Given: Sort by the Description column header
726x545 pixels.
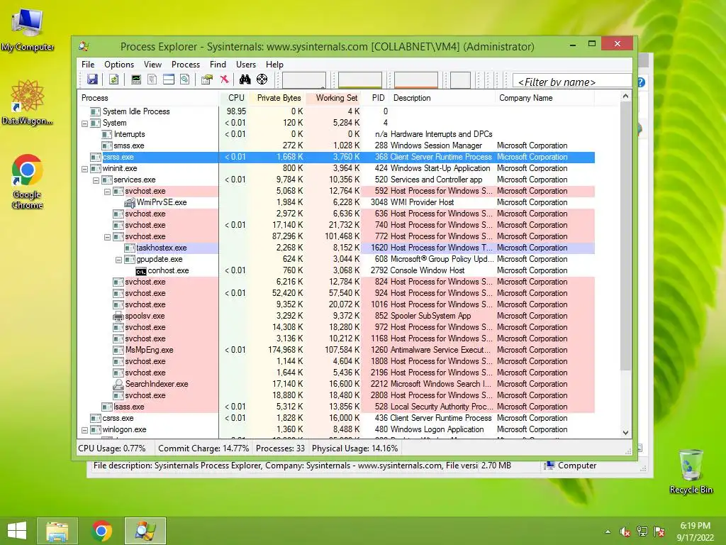Looking at the screenshot, I should 443,98.
